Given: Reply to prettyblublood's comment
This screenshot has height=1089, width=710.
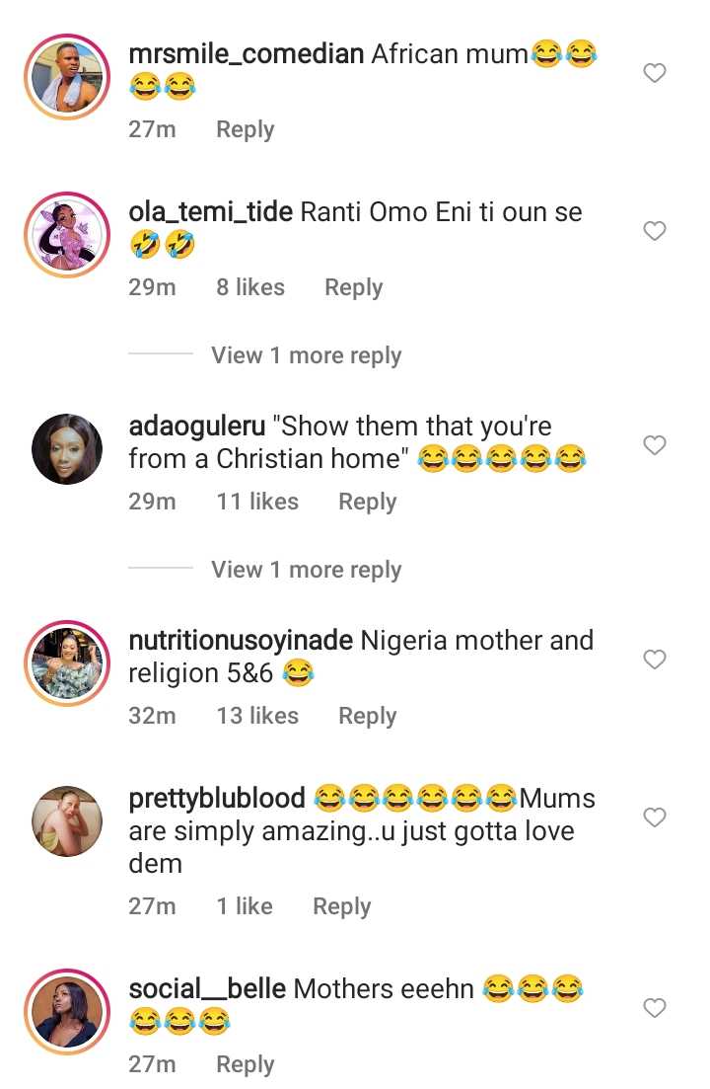Looking at the screenshot, I should click(x=341, y=906).
